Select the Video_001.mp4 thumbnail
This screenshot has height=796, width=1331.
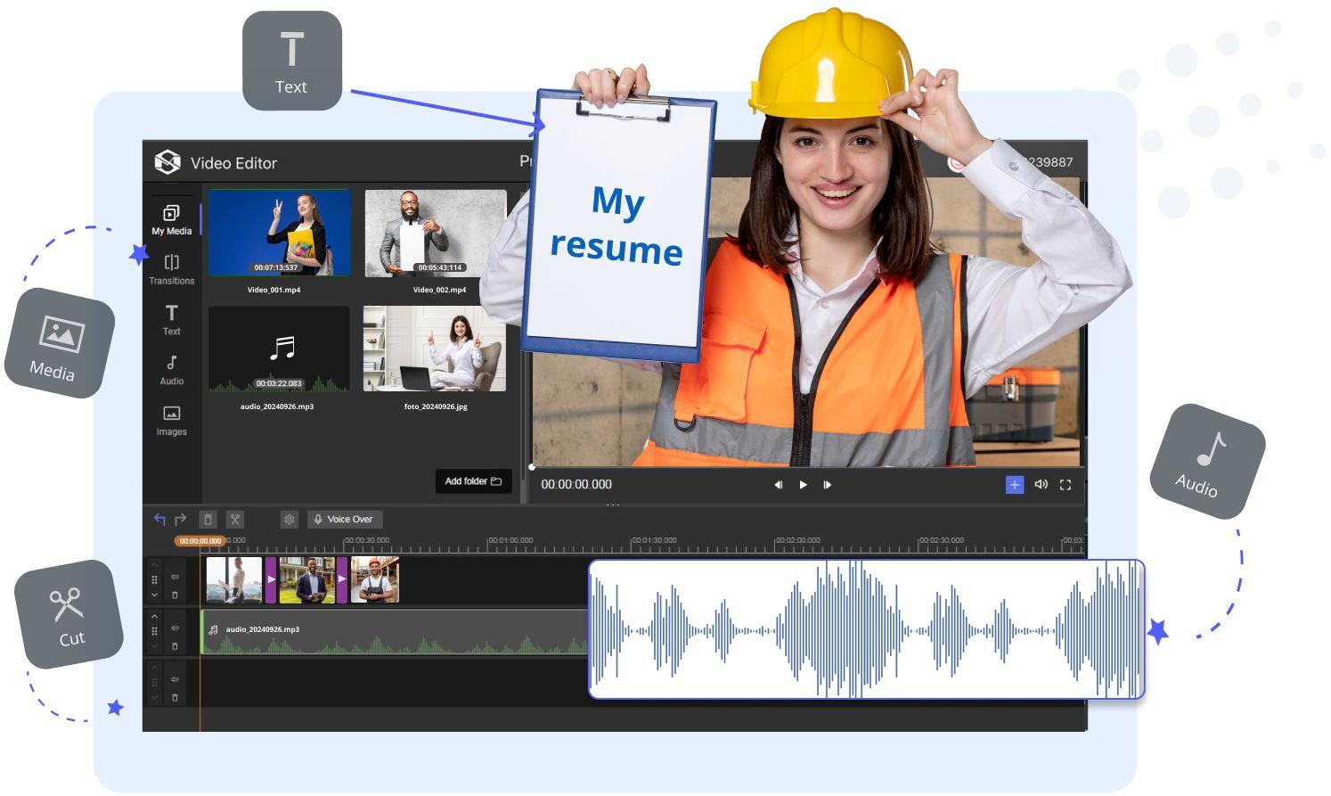279,233
